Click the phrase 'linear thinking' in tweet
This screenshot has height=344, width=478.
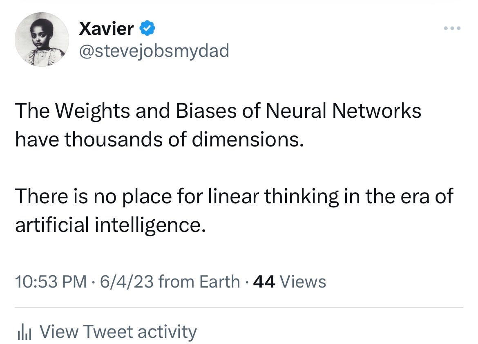[273, 196]
